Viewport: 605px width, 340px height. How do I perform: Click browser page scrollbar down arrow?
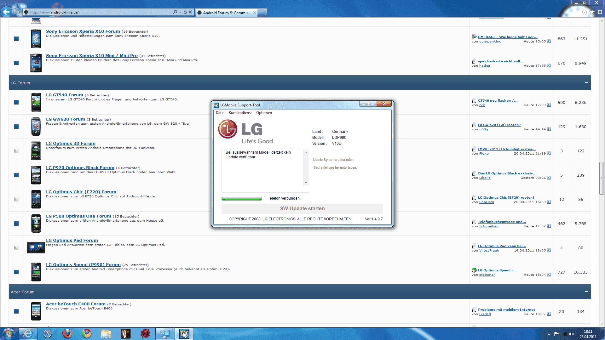coord(602,324)
